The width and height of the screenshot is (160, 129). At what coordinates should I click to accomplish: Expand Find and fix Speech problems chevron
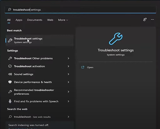68,101
